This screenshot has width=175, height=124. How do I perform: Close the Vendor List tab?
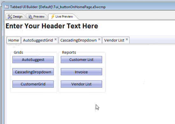127,39
